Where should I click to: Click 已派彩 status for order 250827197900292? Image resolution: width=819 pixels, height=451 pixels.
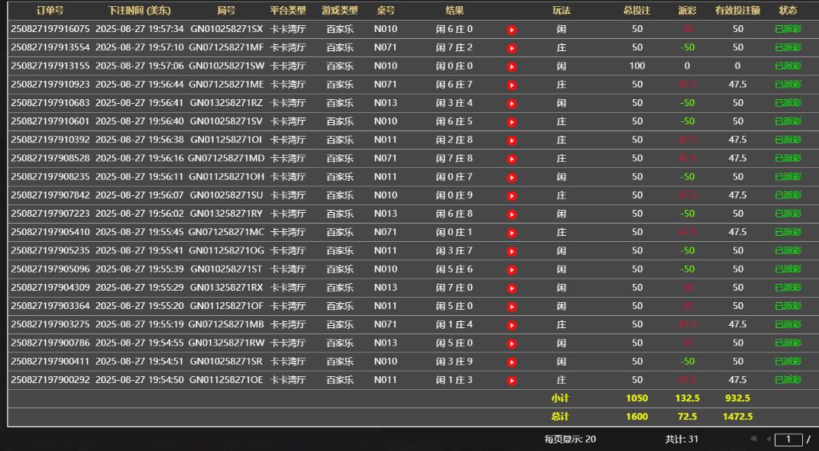(788, 380)
